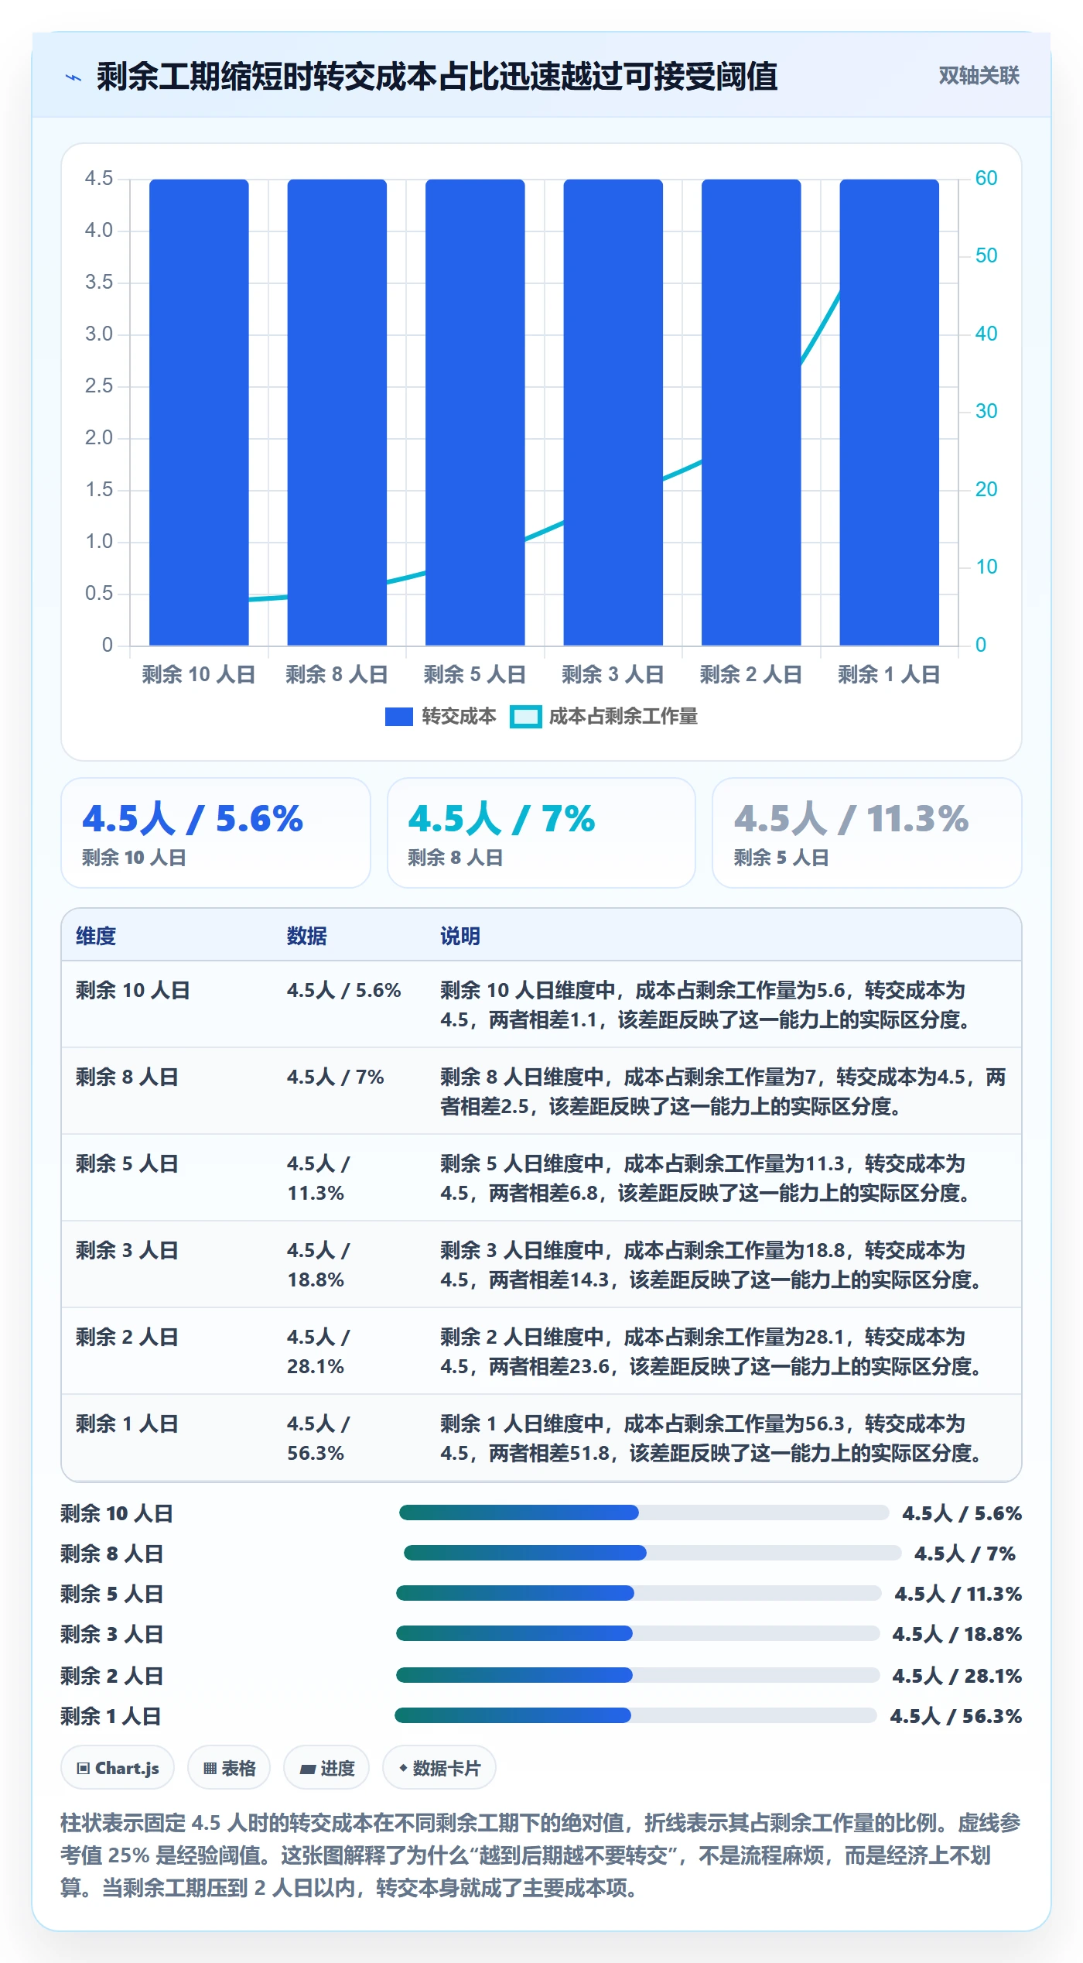
Task: Click the bar for 剩余 5 人日
Action: point(475,412)
